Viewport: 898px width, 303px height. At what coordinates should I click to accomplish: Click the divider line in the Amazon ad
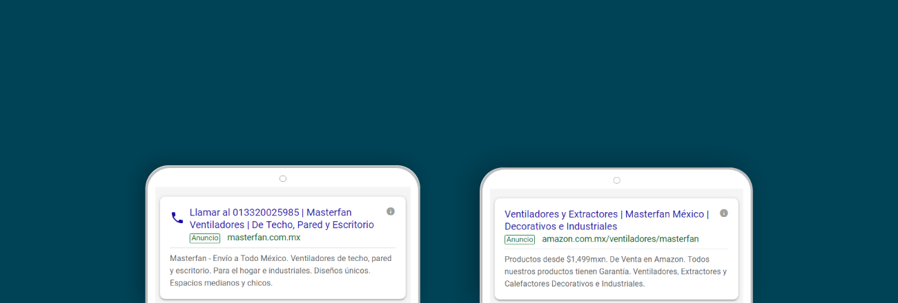tap(616, 249)
